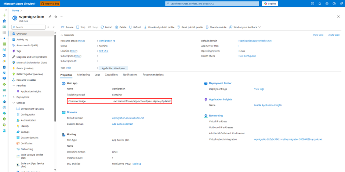Open Cloud Shell icon in header
345x172 pixels.
click(x=312, y=4)
